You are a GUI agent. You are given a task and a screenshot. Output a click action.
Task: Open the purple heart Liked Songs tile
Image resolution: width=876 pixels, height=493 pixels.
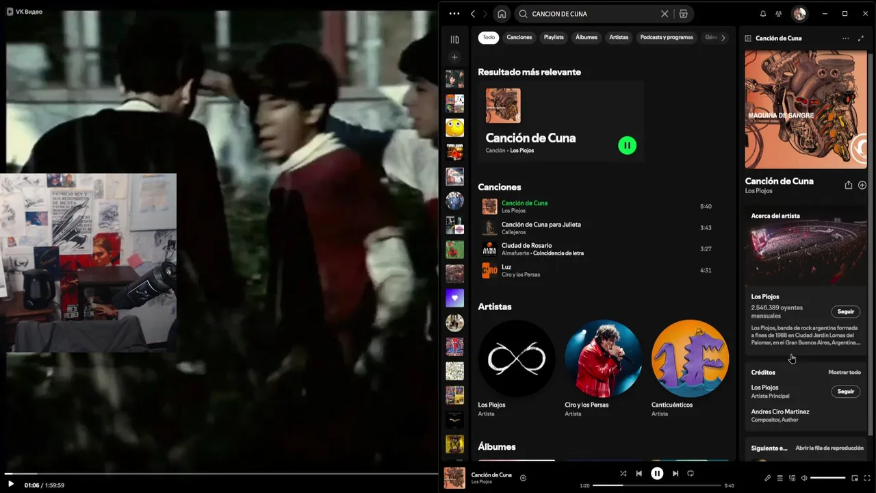pyautogui.click(x=454, y=298)
